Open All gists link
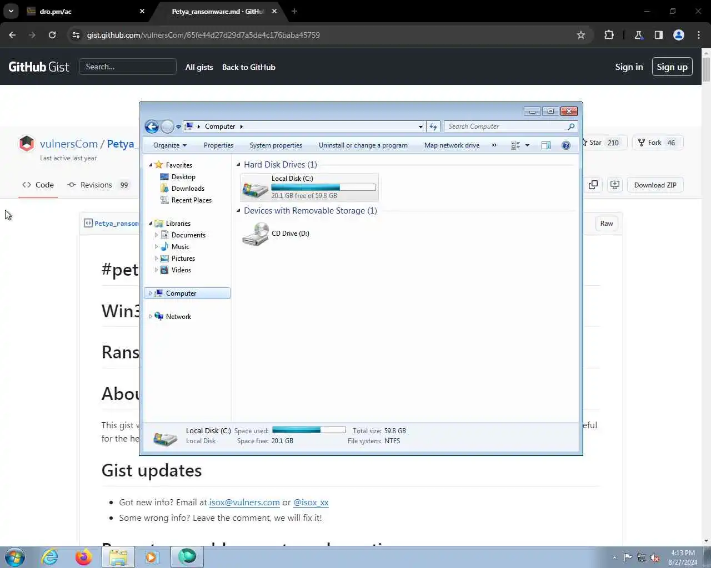Screen dimensions: 711x568 (199, 67)
